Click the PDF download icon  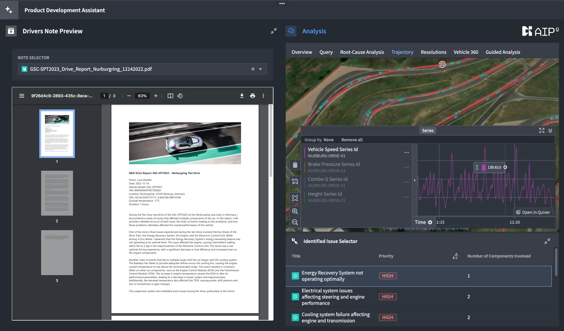coord(242,96)
